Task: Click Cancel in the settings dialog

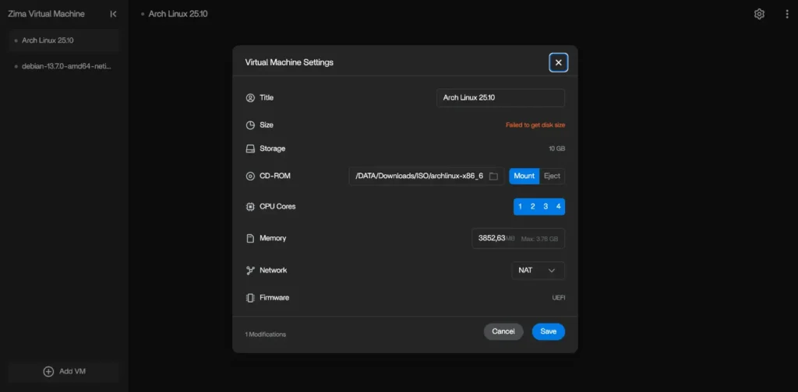Action: 503,331
